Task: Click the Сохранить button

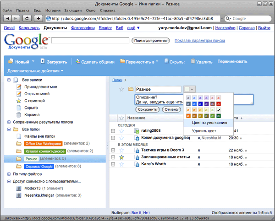Action: [x=147, y=109]
